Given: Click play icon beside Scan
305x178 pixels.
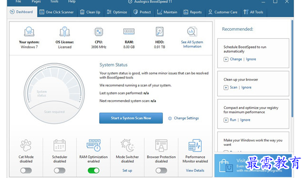Looking at the screenshot, I should point(226,87).
